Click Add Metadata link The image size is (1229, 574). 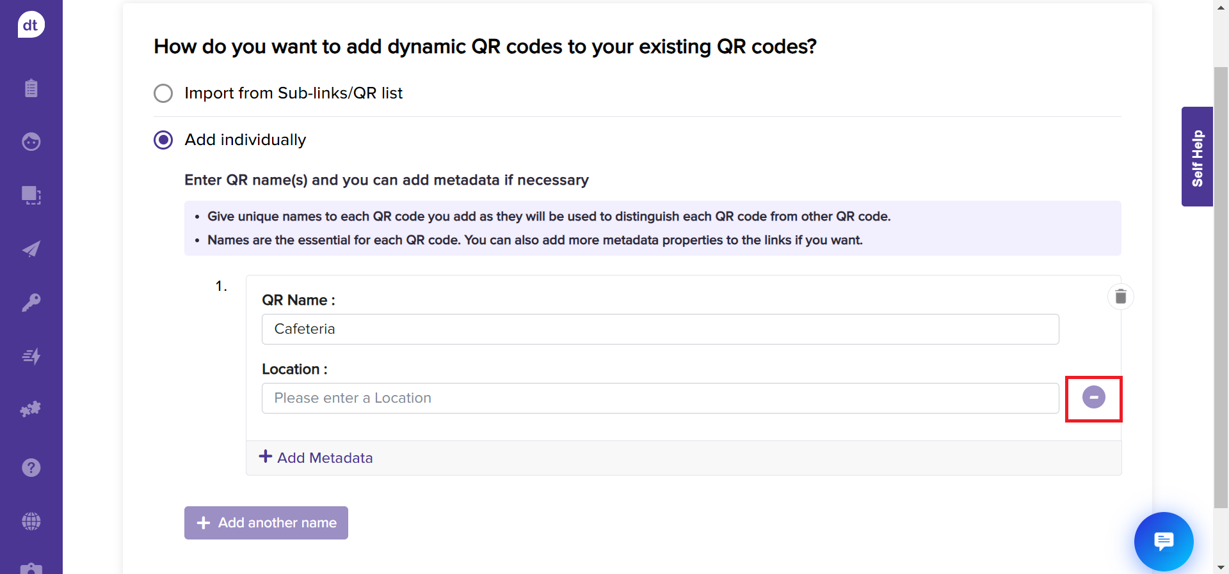(316, 458)
